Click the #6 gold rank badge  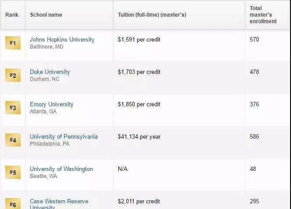pyautogui.click(x=13, y=204)
